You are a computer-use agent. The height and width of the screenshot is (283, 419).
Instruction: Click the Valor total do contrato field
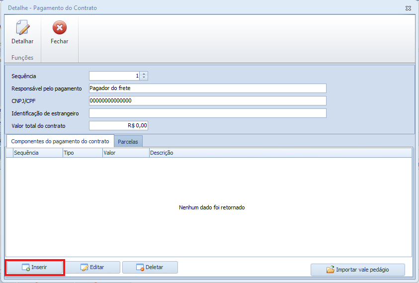click(x=118, y=126)
